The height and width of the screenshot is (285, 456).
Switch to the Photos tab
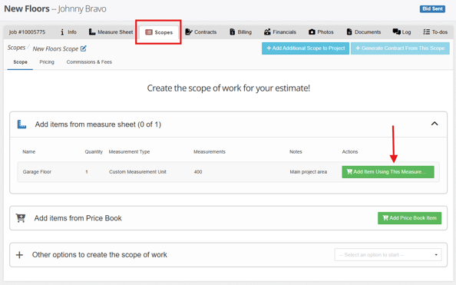pyautogui.click(x=321, y=32)
